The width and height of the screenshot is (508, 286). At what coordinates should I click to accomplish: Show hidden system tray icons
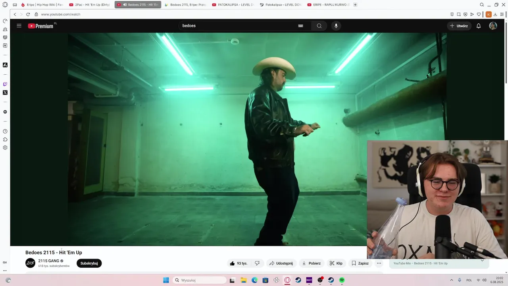coord(452,280)
